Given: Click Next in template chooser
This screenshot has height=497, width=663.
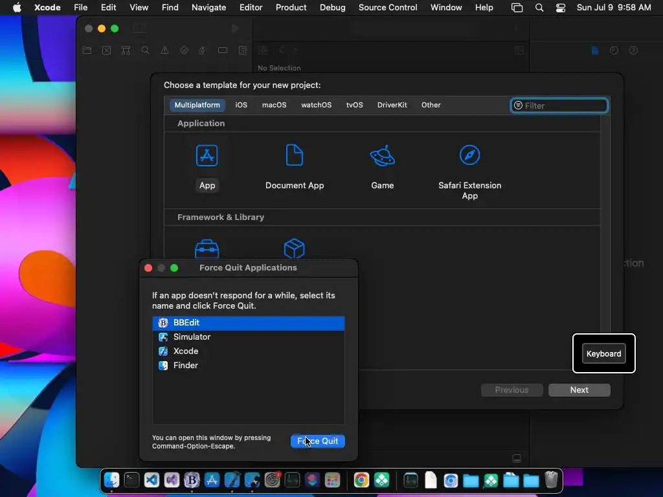Looking at the screenshot, I should tap(579, 390).
